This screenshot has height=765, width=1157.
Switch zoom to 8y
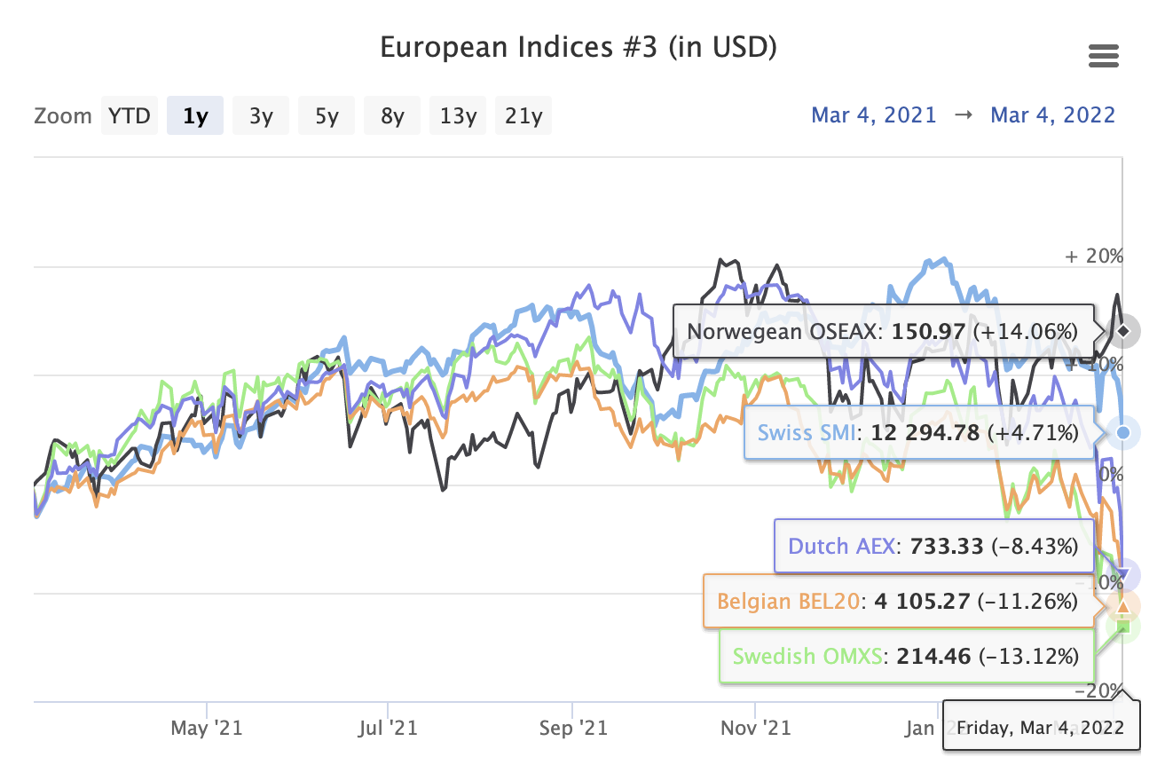(x=392, y=116)
